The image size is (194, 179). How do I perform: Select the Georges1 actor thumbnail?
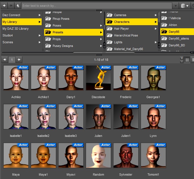(x=153, y=78)
